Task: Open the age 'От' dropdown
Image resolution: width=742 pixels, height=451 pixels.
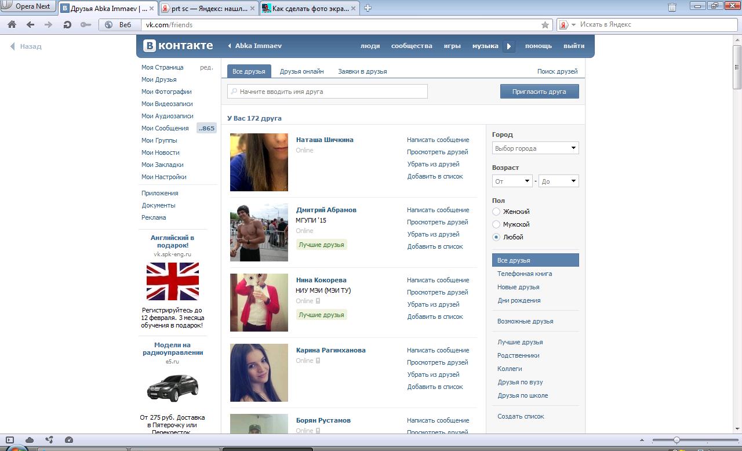Action: pos(512,181)
